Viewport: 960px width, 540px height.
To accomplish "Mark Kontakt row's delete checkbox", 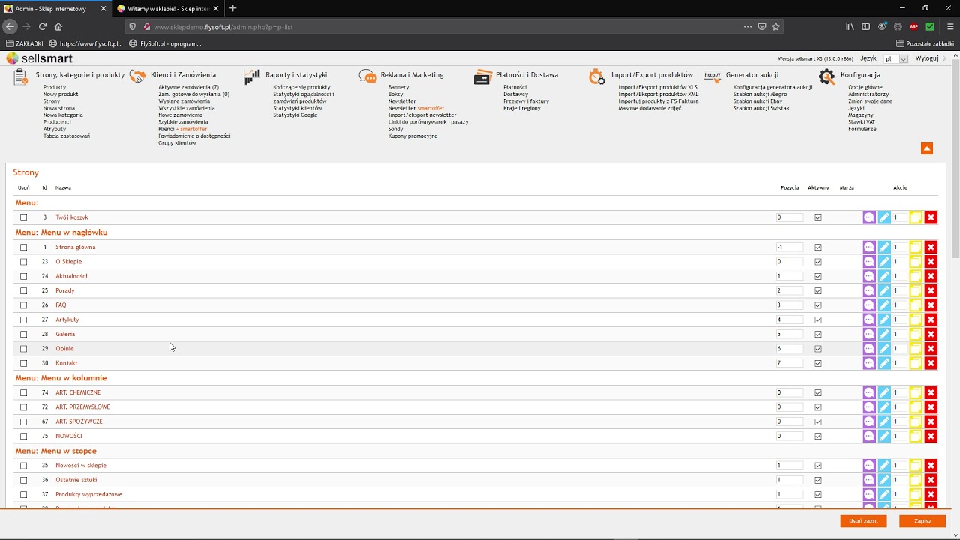I will [23, 363].
